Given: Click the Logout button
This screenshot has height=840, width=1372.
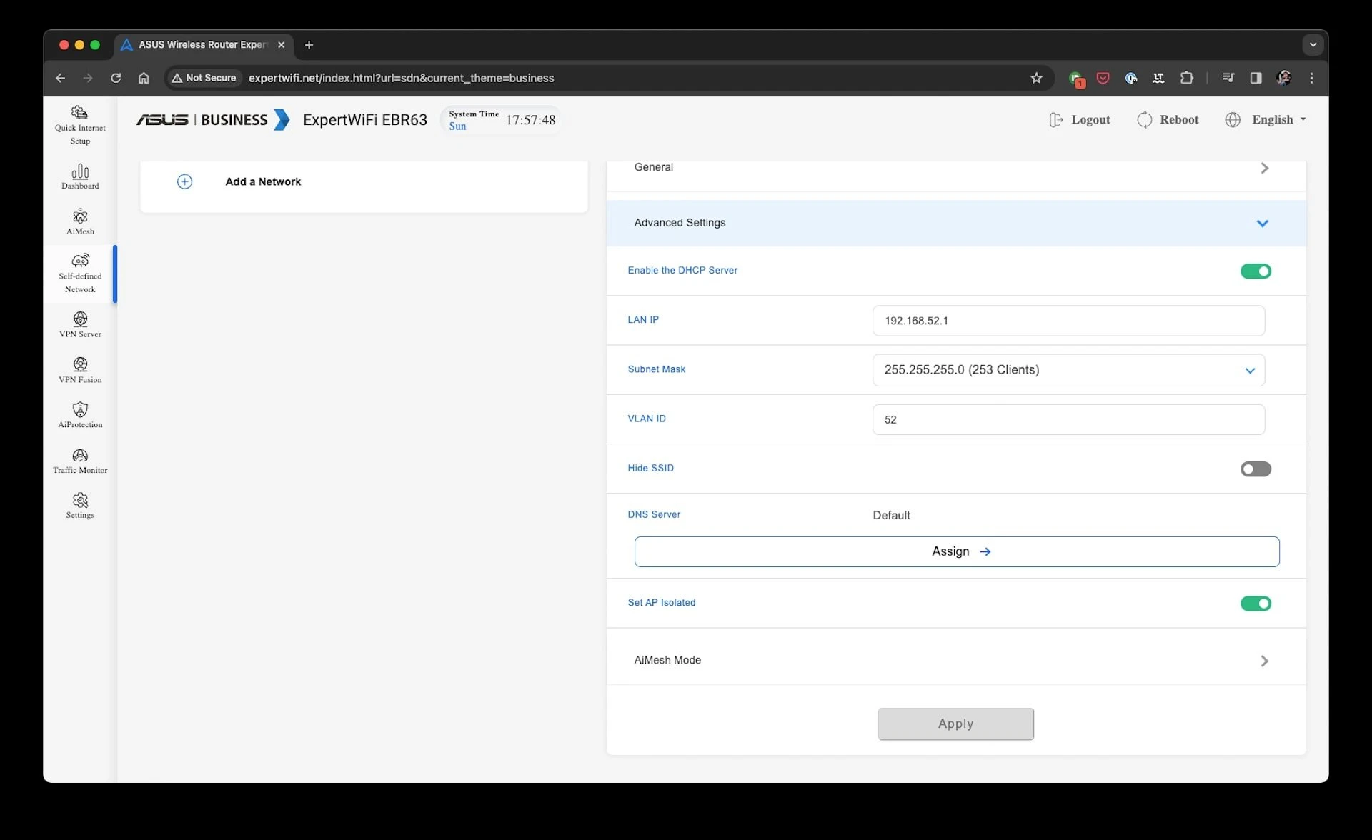Looking at the screenshot, I should click(1079, 119).
